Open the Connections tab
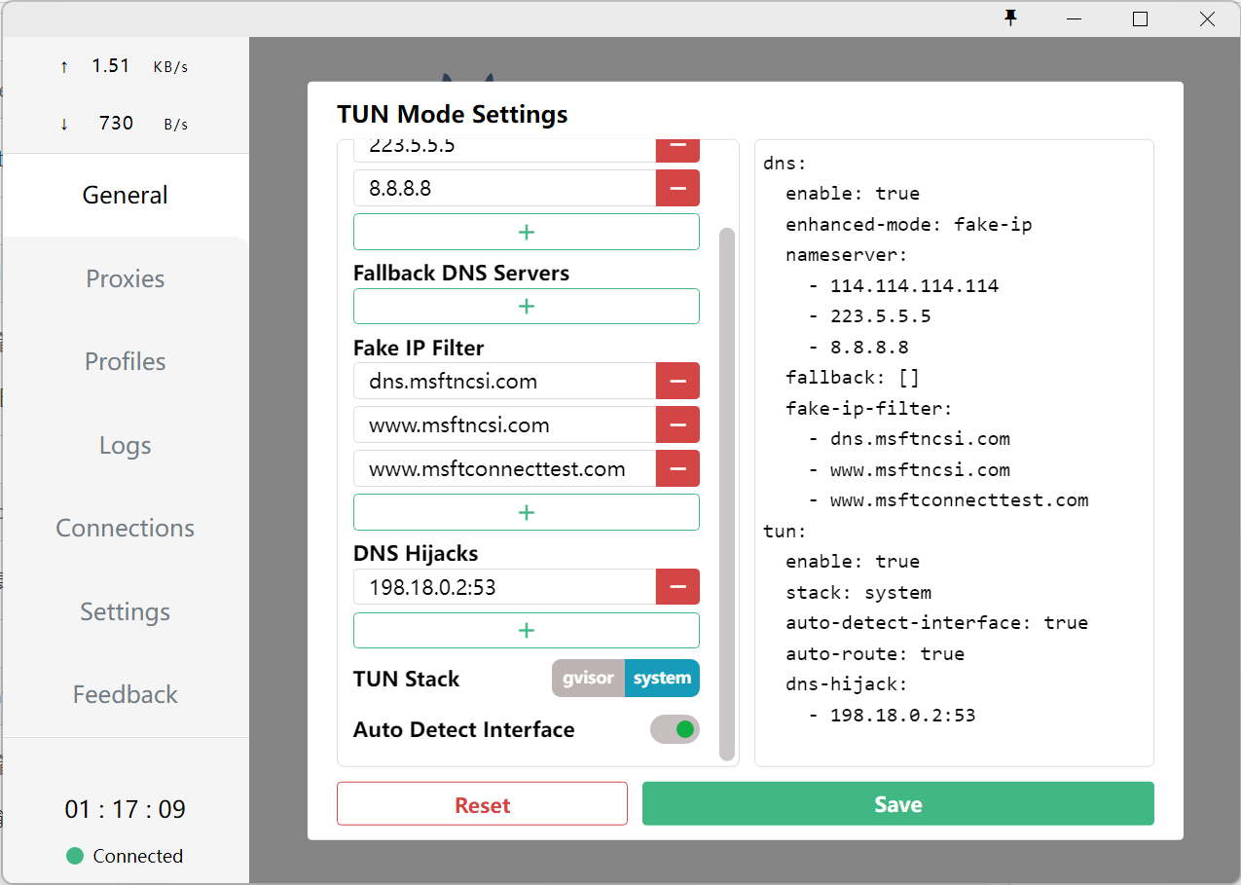 coord(125,528)
